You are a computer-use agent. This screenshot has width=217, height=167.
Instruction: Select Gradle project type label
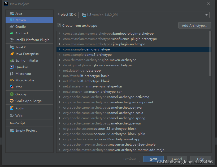pyautogui.click(x=20, y=26)
